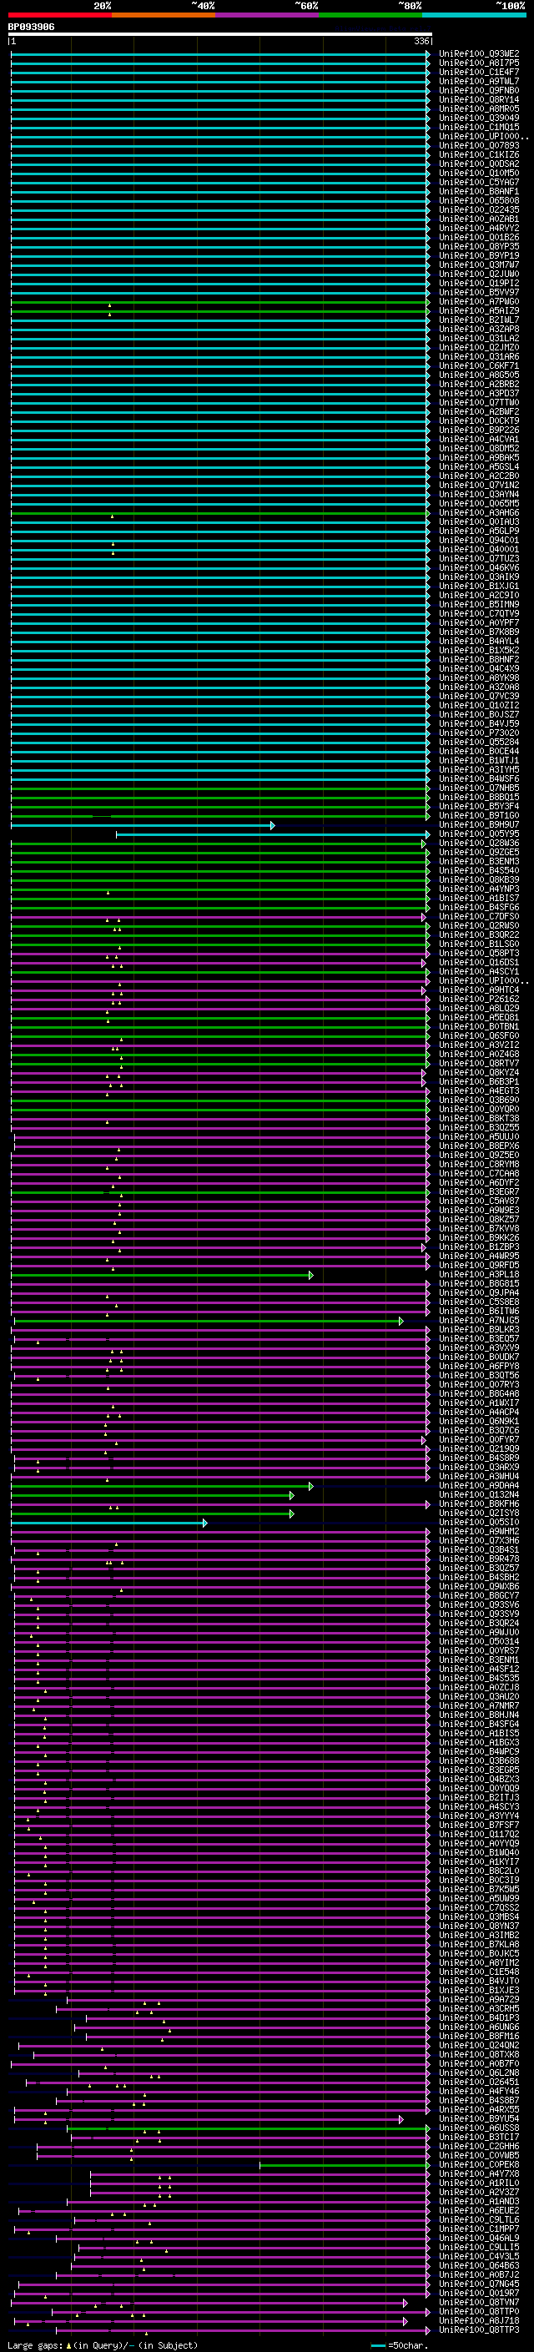Viewport: 534px width, 2352px height.
Task: Click the UniRef100_Q16DS1 label
Action: click(x=479, y=964)
